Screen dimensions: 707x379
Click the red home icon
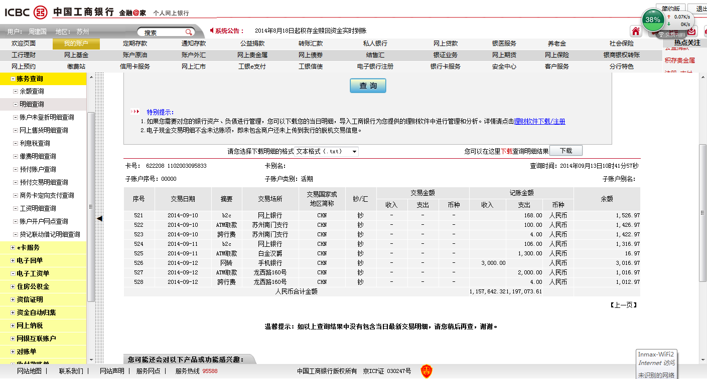(636, 32)
